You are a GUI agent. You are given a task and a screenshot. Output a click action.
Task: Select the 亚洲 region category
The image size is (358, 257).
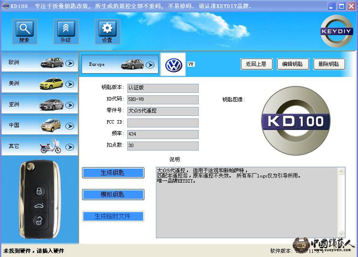[x=40, y=105]
